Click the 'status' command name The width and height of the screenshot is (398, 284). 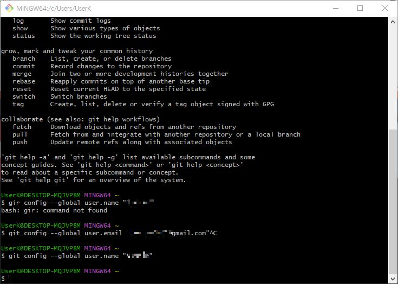24,36
